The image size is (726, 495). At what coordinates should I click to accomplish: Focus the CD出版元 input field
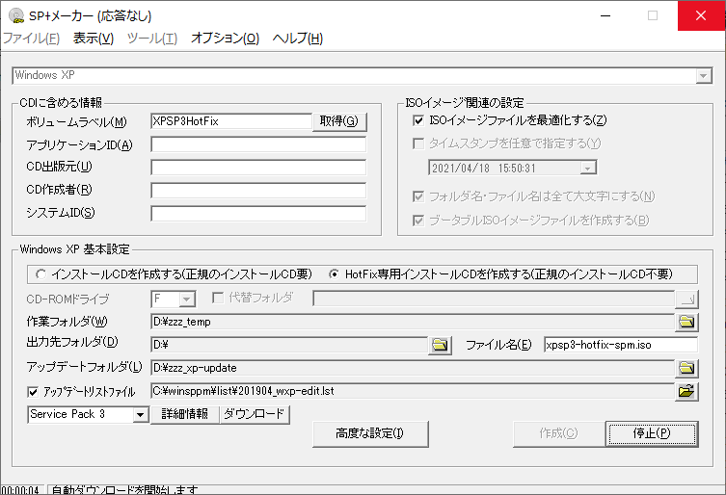(x=258, y=168)
